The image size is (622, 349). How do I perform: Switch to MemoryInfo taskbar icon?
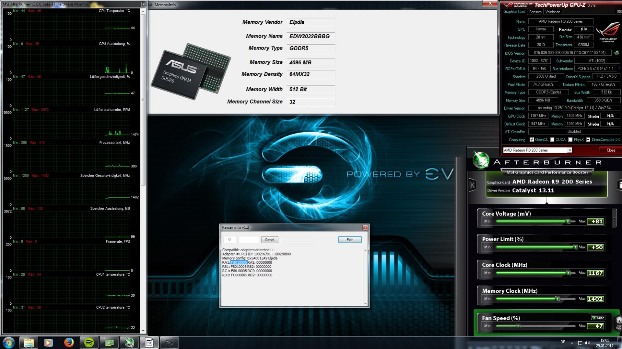click(x=169, y=343)
